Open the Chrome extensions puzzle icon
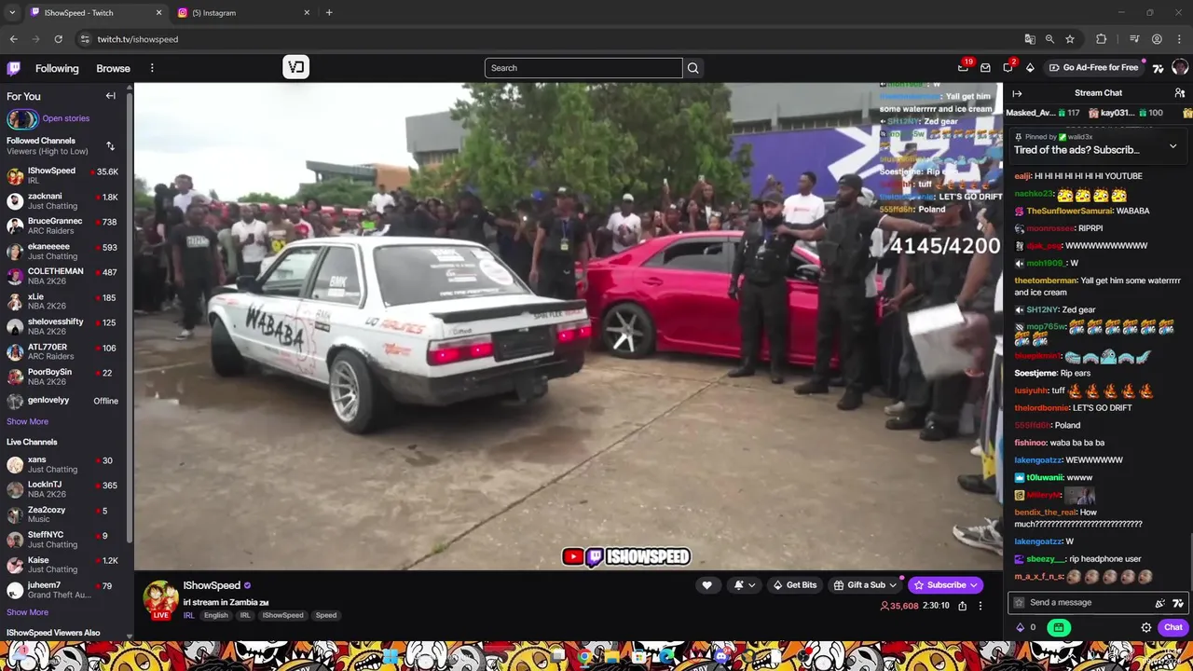Viewport: 1193px width, 671px height. (1101, 39)
